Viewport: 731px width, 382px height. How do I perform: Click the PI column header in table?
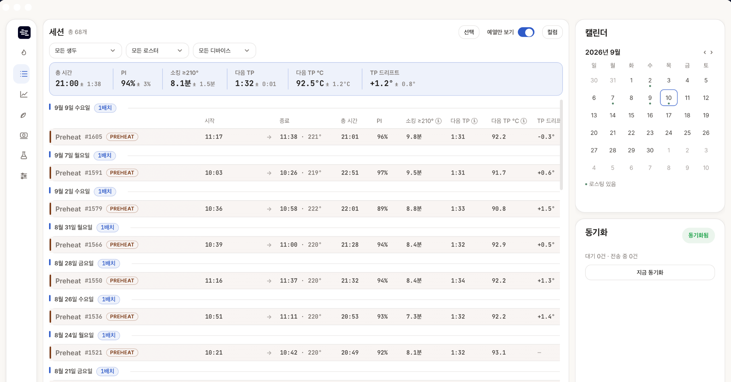point(379,121)
